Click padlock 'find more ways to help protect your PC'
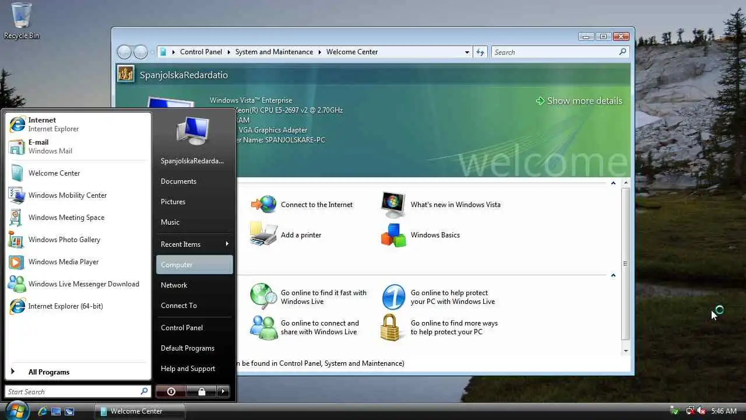This screenshot has width=746, height=420. (x=392, y=327)
